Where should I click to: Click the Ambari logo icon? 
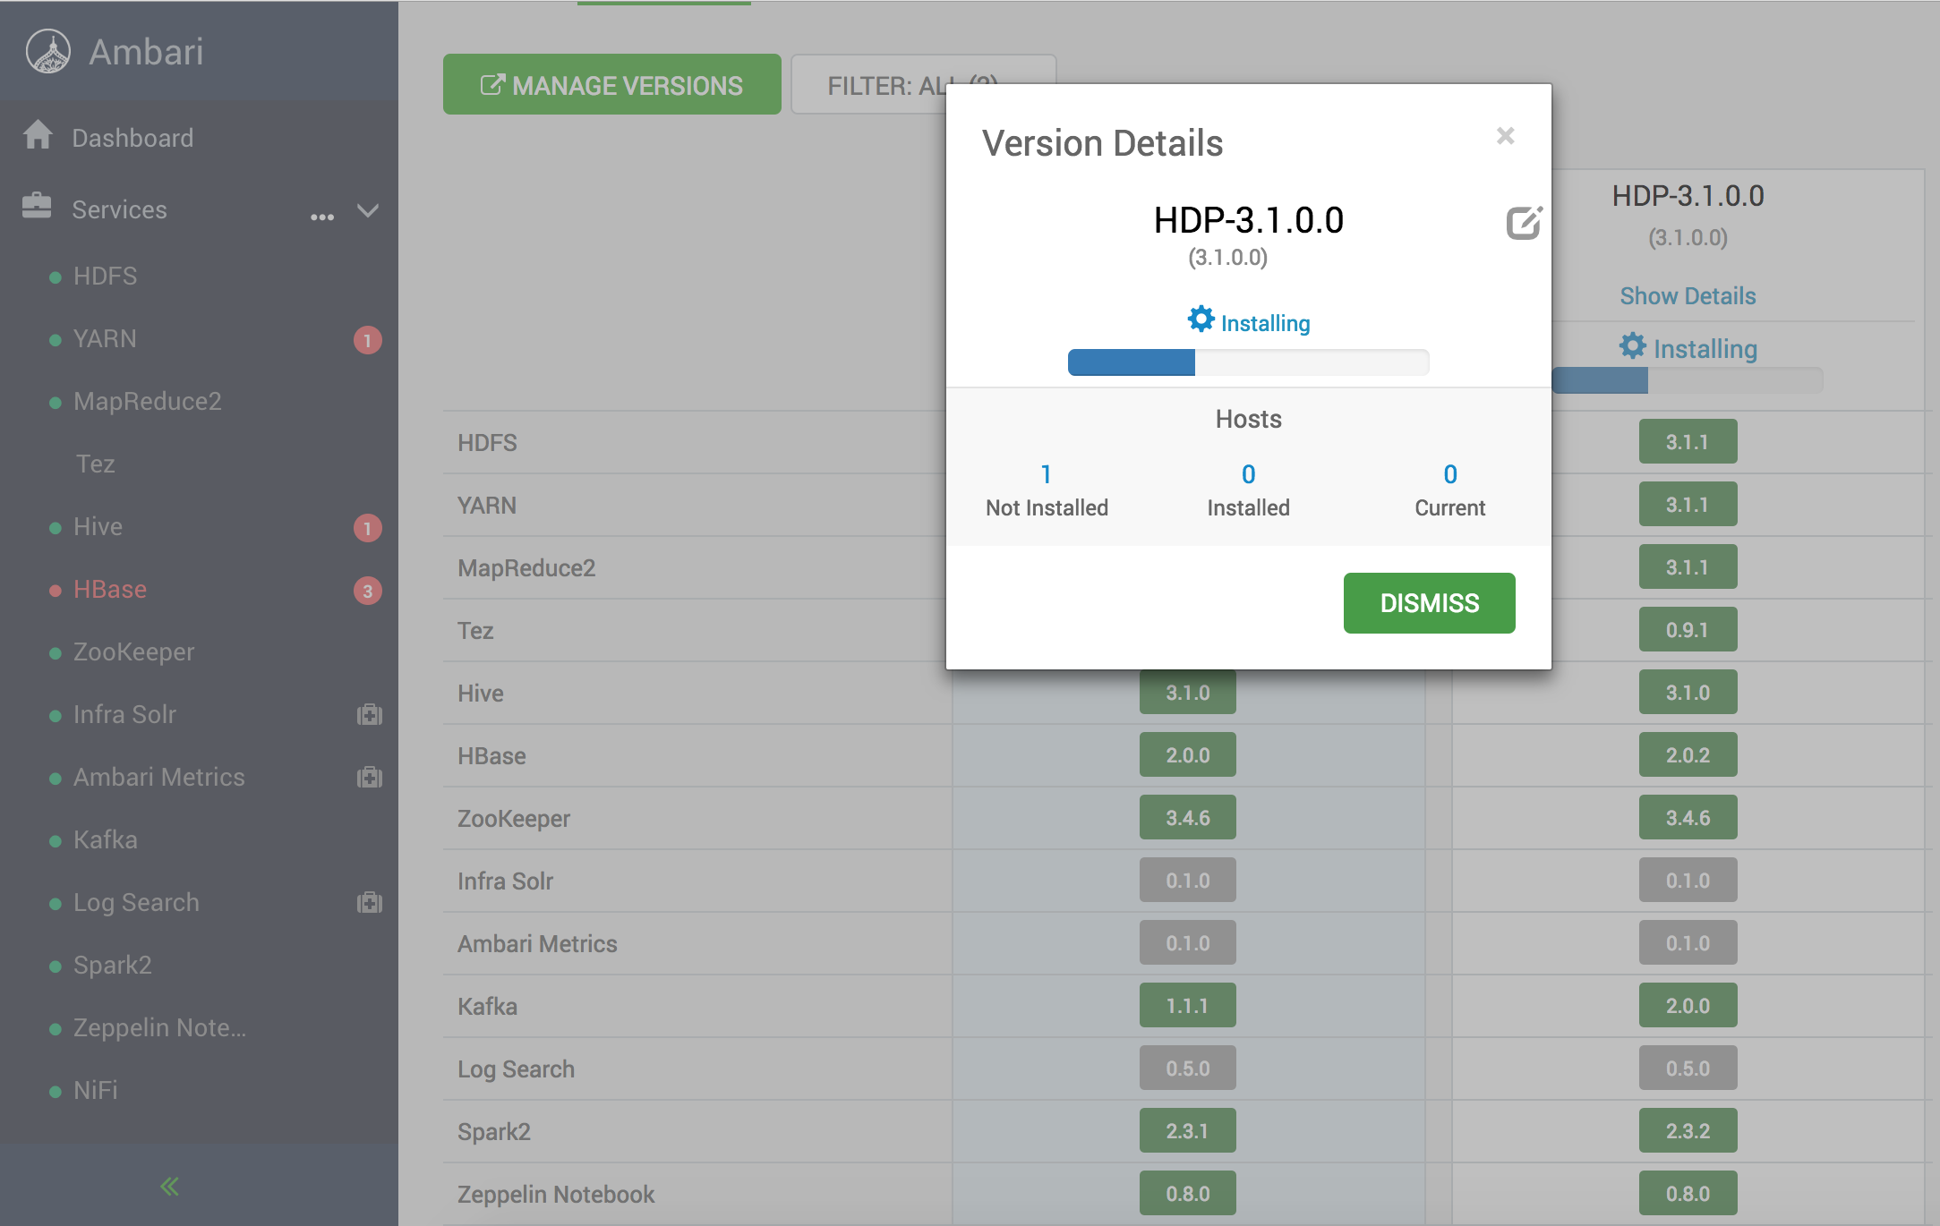(x=48, y=52)
